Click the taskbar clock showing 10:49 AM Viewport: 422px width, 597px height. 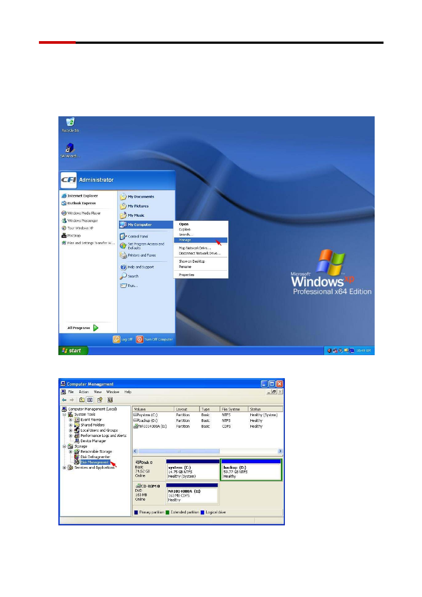364,351
